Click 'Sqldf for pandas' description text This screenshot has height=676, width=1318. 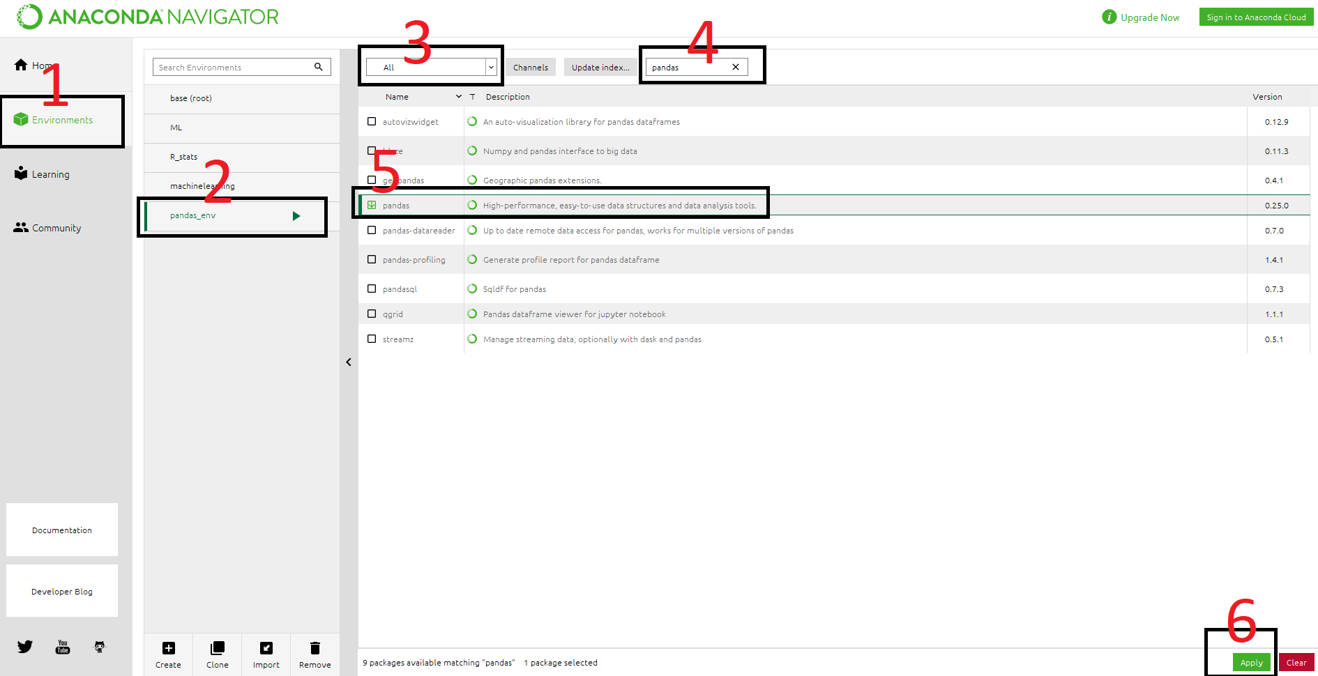tap(515, 289)
